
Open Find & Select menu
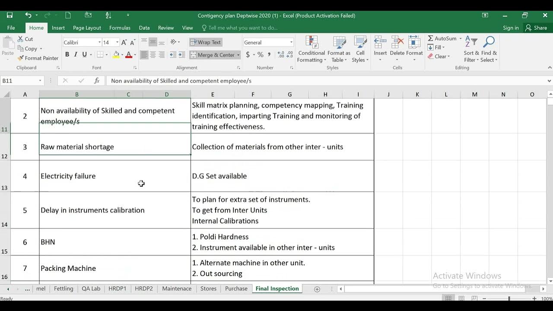pyautogui.click(x=489, y=49)
